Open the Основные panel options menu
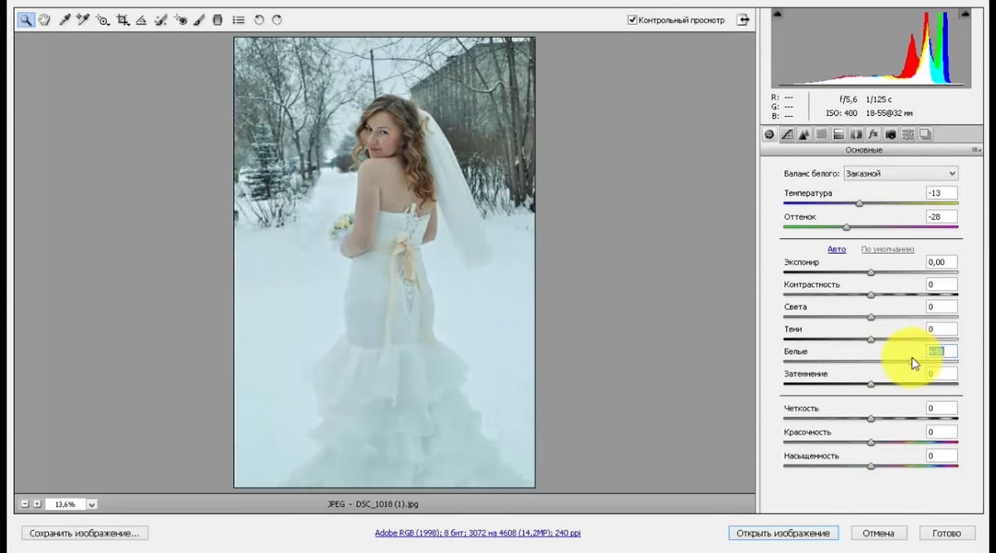This screenshot has height=553, width=996. [x=976, y=150]
